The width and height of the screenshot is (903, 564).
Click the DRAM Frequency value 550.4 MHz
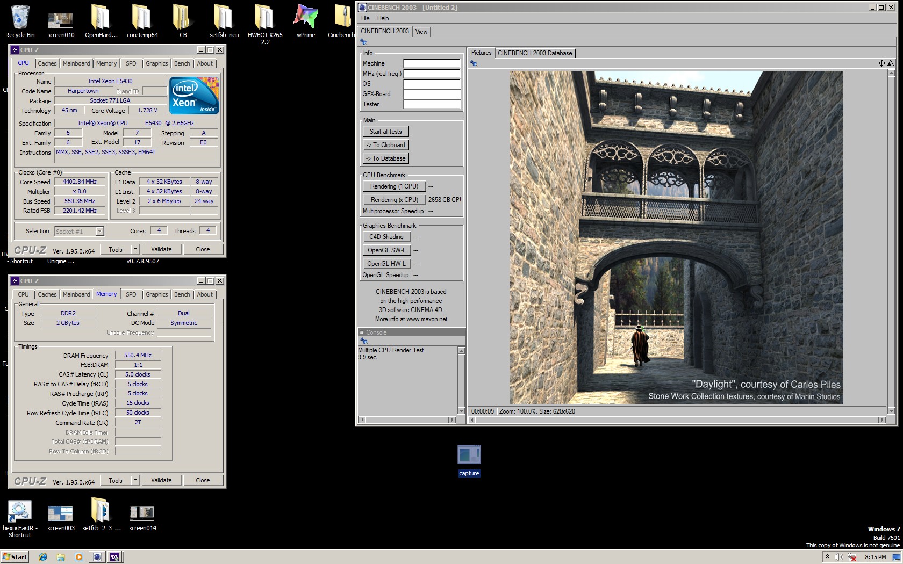pyautogui.click(x=138, y=356)
